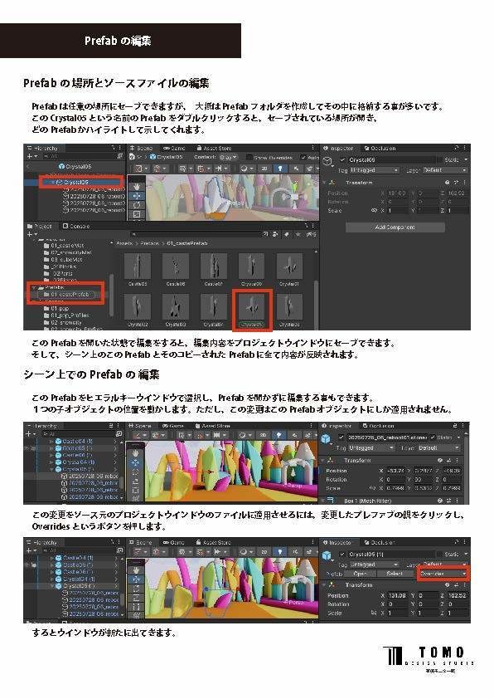The image size is (494, 699).
Task: Open the Context dropdown in the prefab stage bar
Action: pyautogui.click(x=230, y=158)
